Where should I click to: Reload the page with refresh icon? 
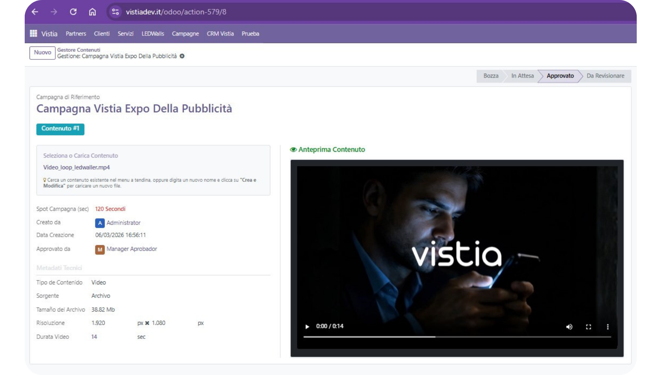(x=73, y=12)
